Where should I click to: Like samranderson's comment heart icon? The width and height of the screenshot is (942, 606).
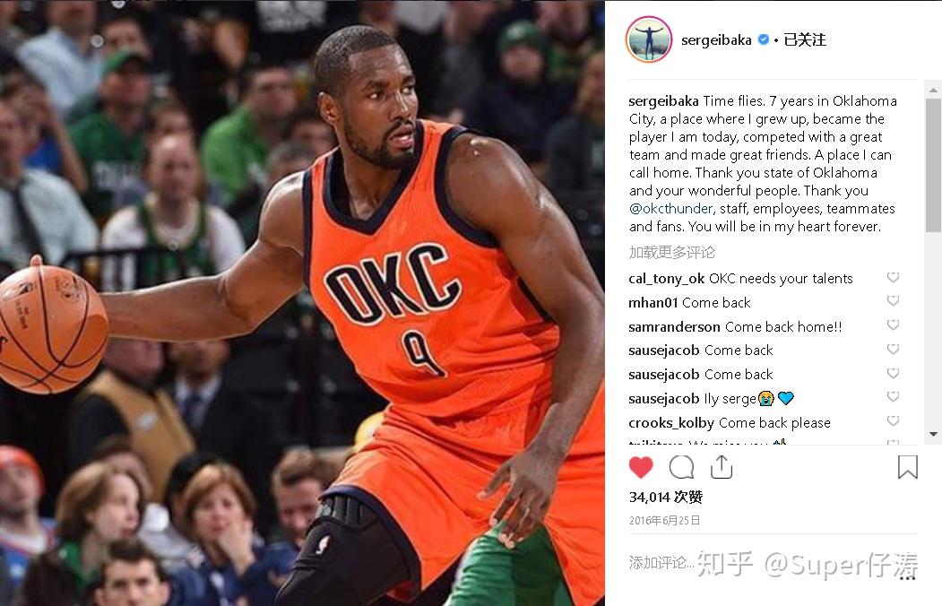click(894, 325)
